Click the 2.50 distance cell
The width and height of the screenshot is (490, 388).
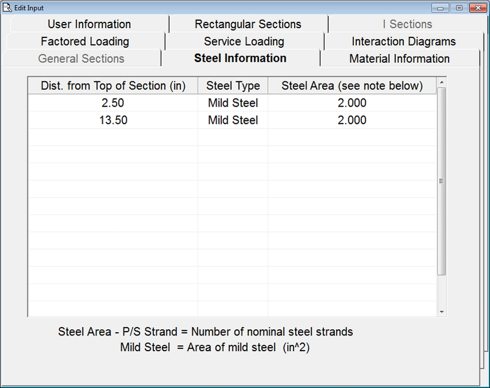(113, 103)
